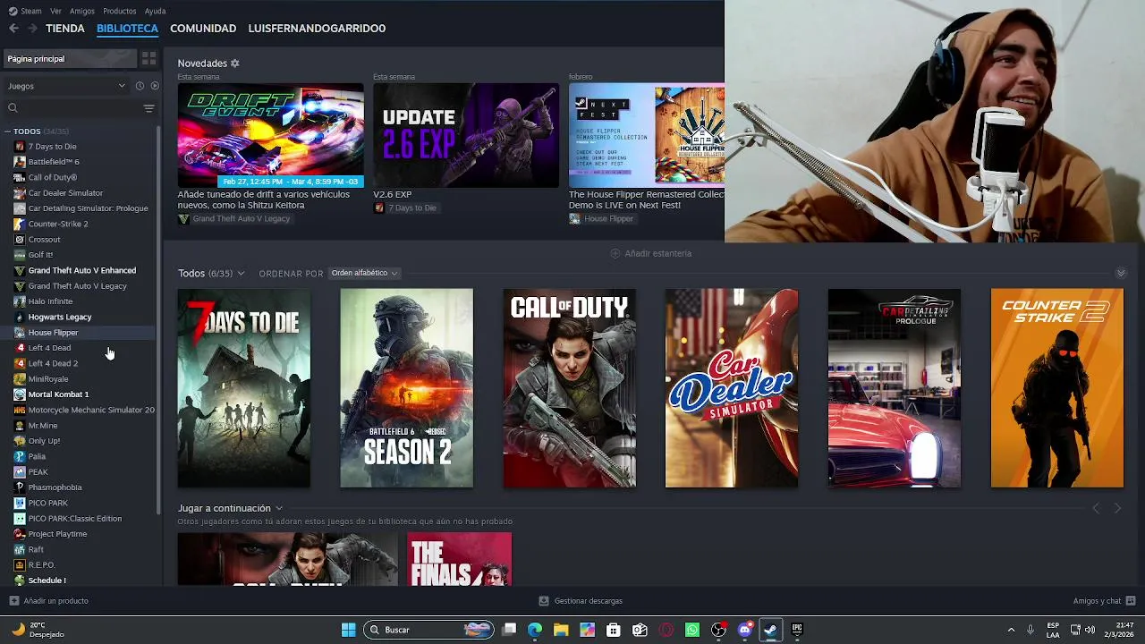Open the LUISFERNANDOGARRIDO0 profile tab
Image resolution: width=1145 pixels, height=644 pixels.
(x=317, y=29)
